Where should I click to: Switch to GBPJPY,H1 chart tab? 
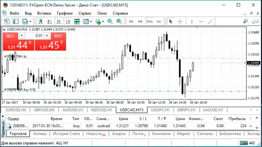pyautogui.click(x=186, y=110)
